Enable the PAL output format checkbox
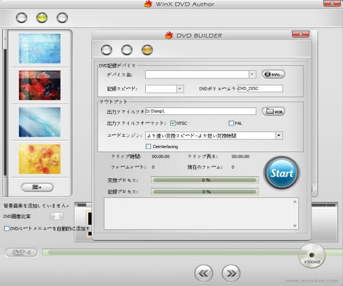Screen dimensions: 343x286 click(x=231, y=123)
